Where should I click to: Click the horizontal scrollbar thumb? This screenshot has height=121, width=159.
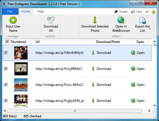pyautogui.click(x=75, y=111)
